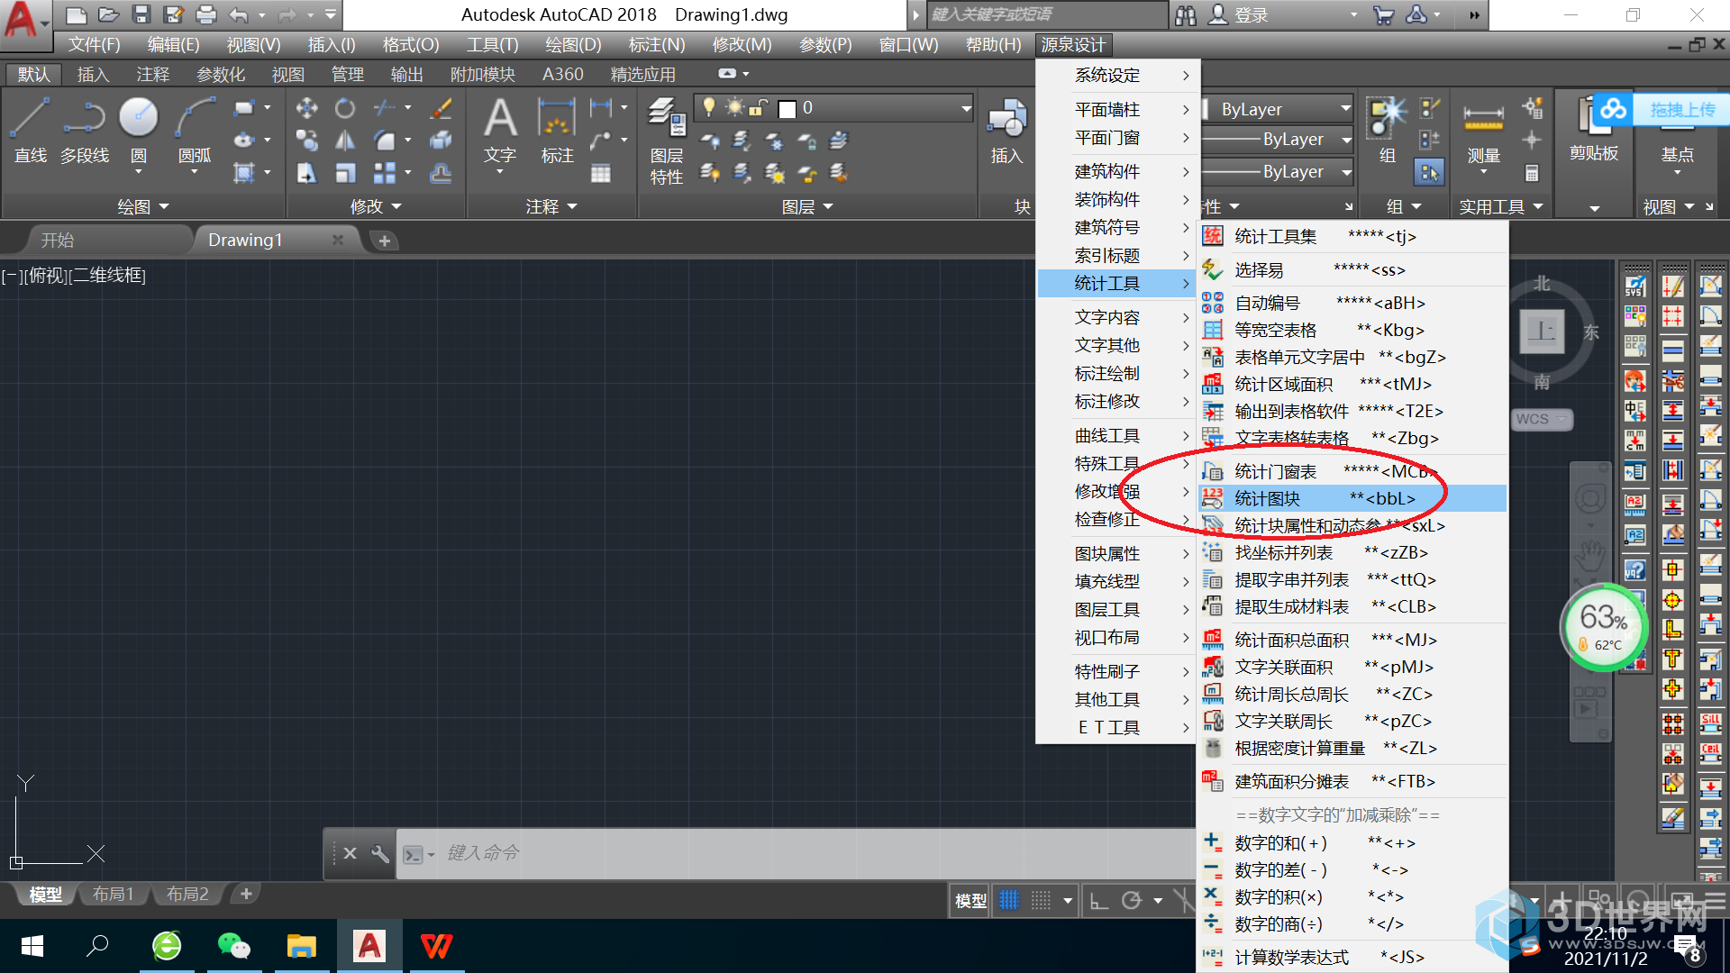This screenshot has width=1730, height=973.
Task: Toggle the drawing grid display
Action: (x=1008, y=900)
